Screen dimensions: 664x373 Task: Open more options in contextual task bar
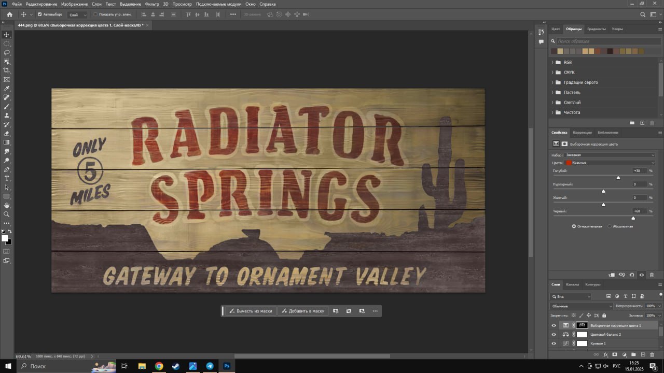pos(375,311)
